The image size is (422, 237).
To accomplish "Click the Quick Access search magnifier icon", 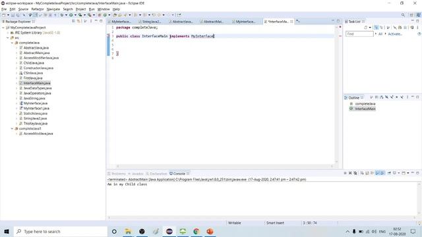I will [403, 15].
